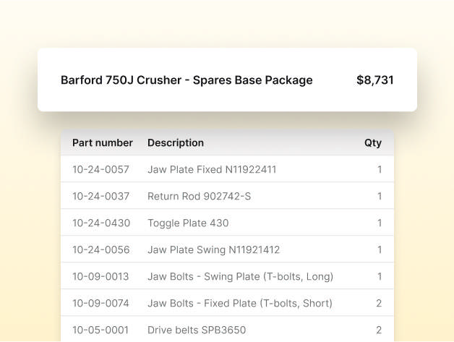Click the $8,731 package price
454x342 pixels.
pyautogui.click(x=374, y=80)
